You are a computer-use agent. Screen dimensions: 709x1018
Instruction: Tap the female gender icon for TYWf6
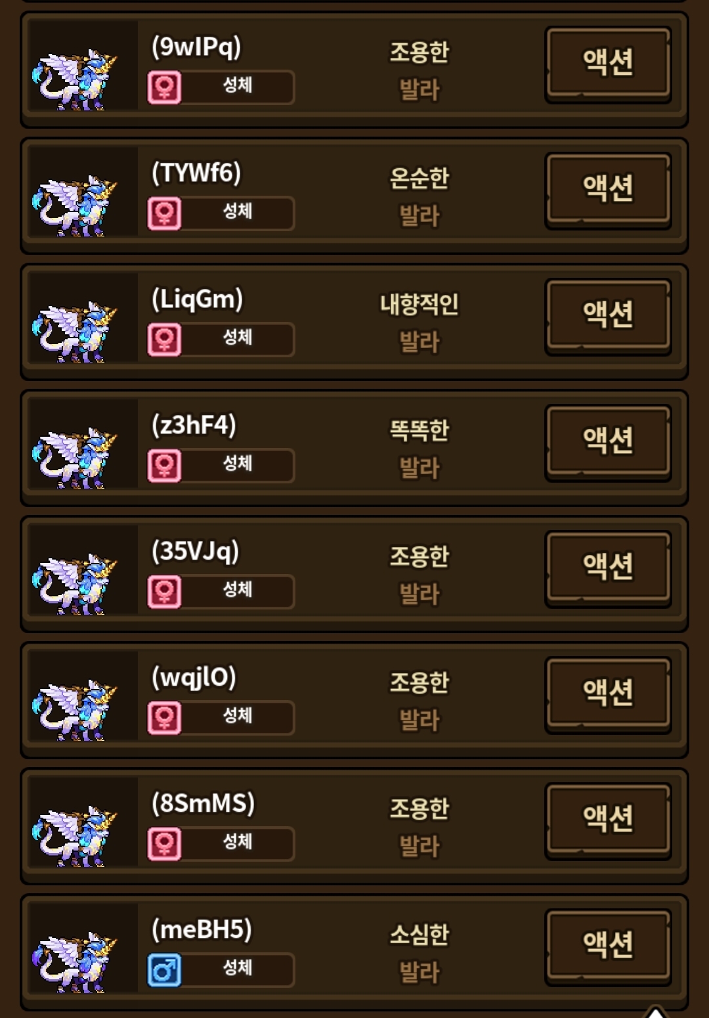pyautogui.click(x=164, y=213)
